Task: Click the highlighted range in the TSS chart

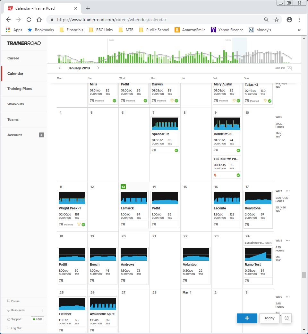Action: (240, 50)
